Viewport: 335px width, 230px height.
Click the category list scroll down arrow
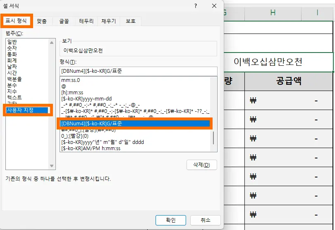coord(52,165)
